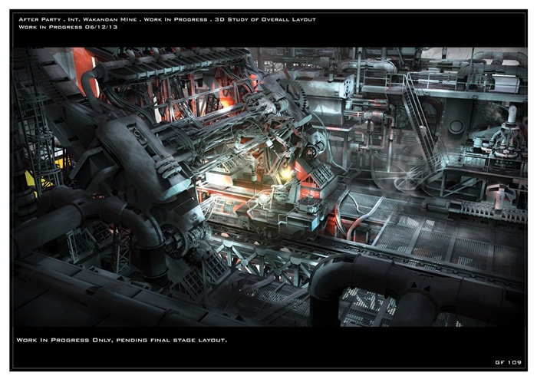
Task: Click the "Work In Progress Only, pending final stage layout." caption
Action: (121, 340)
